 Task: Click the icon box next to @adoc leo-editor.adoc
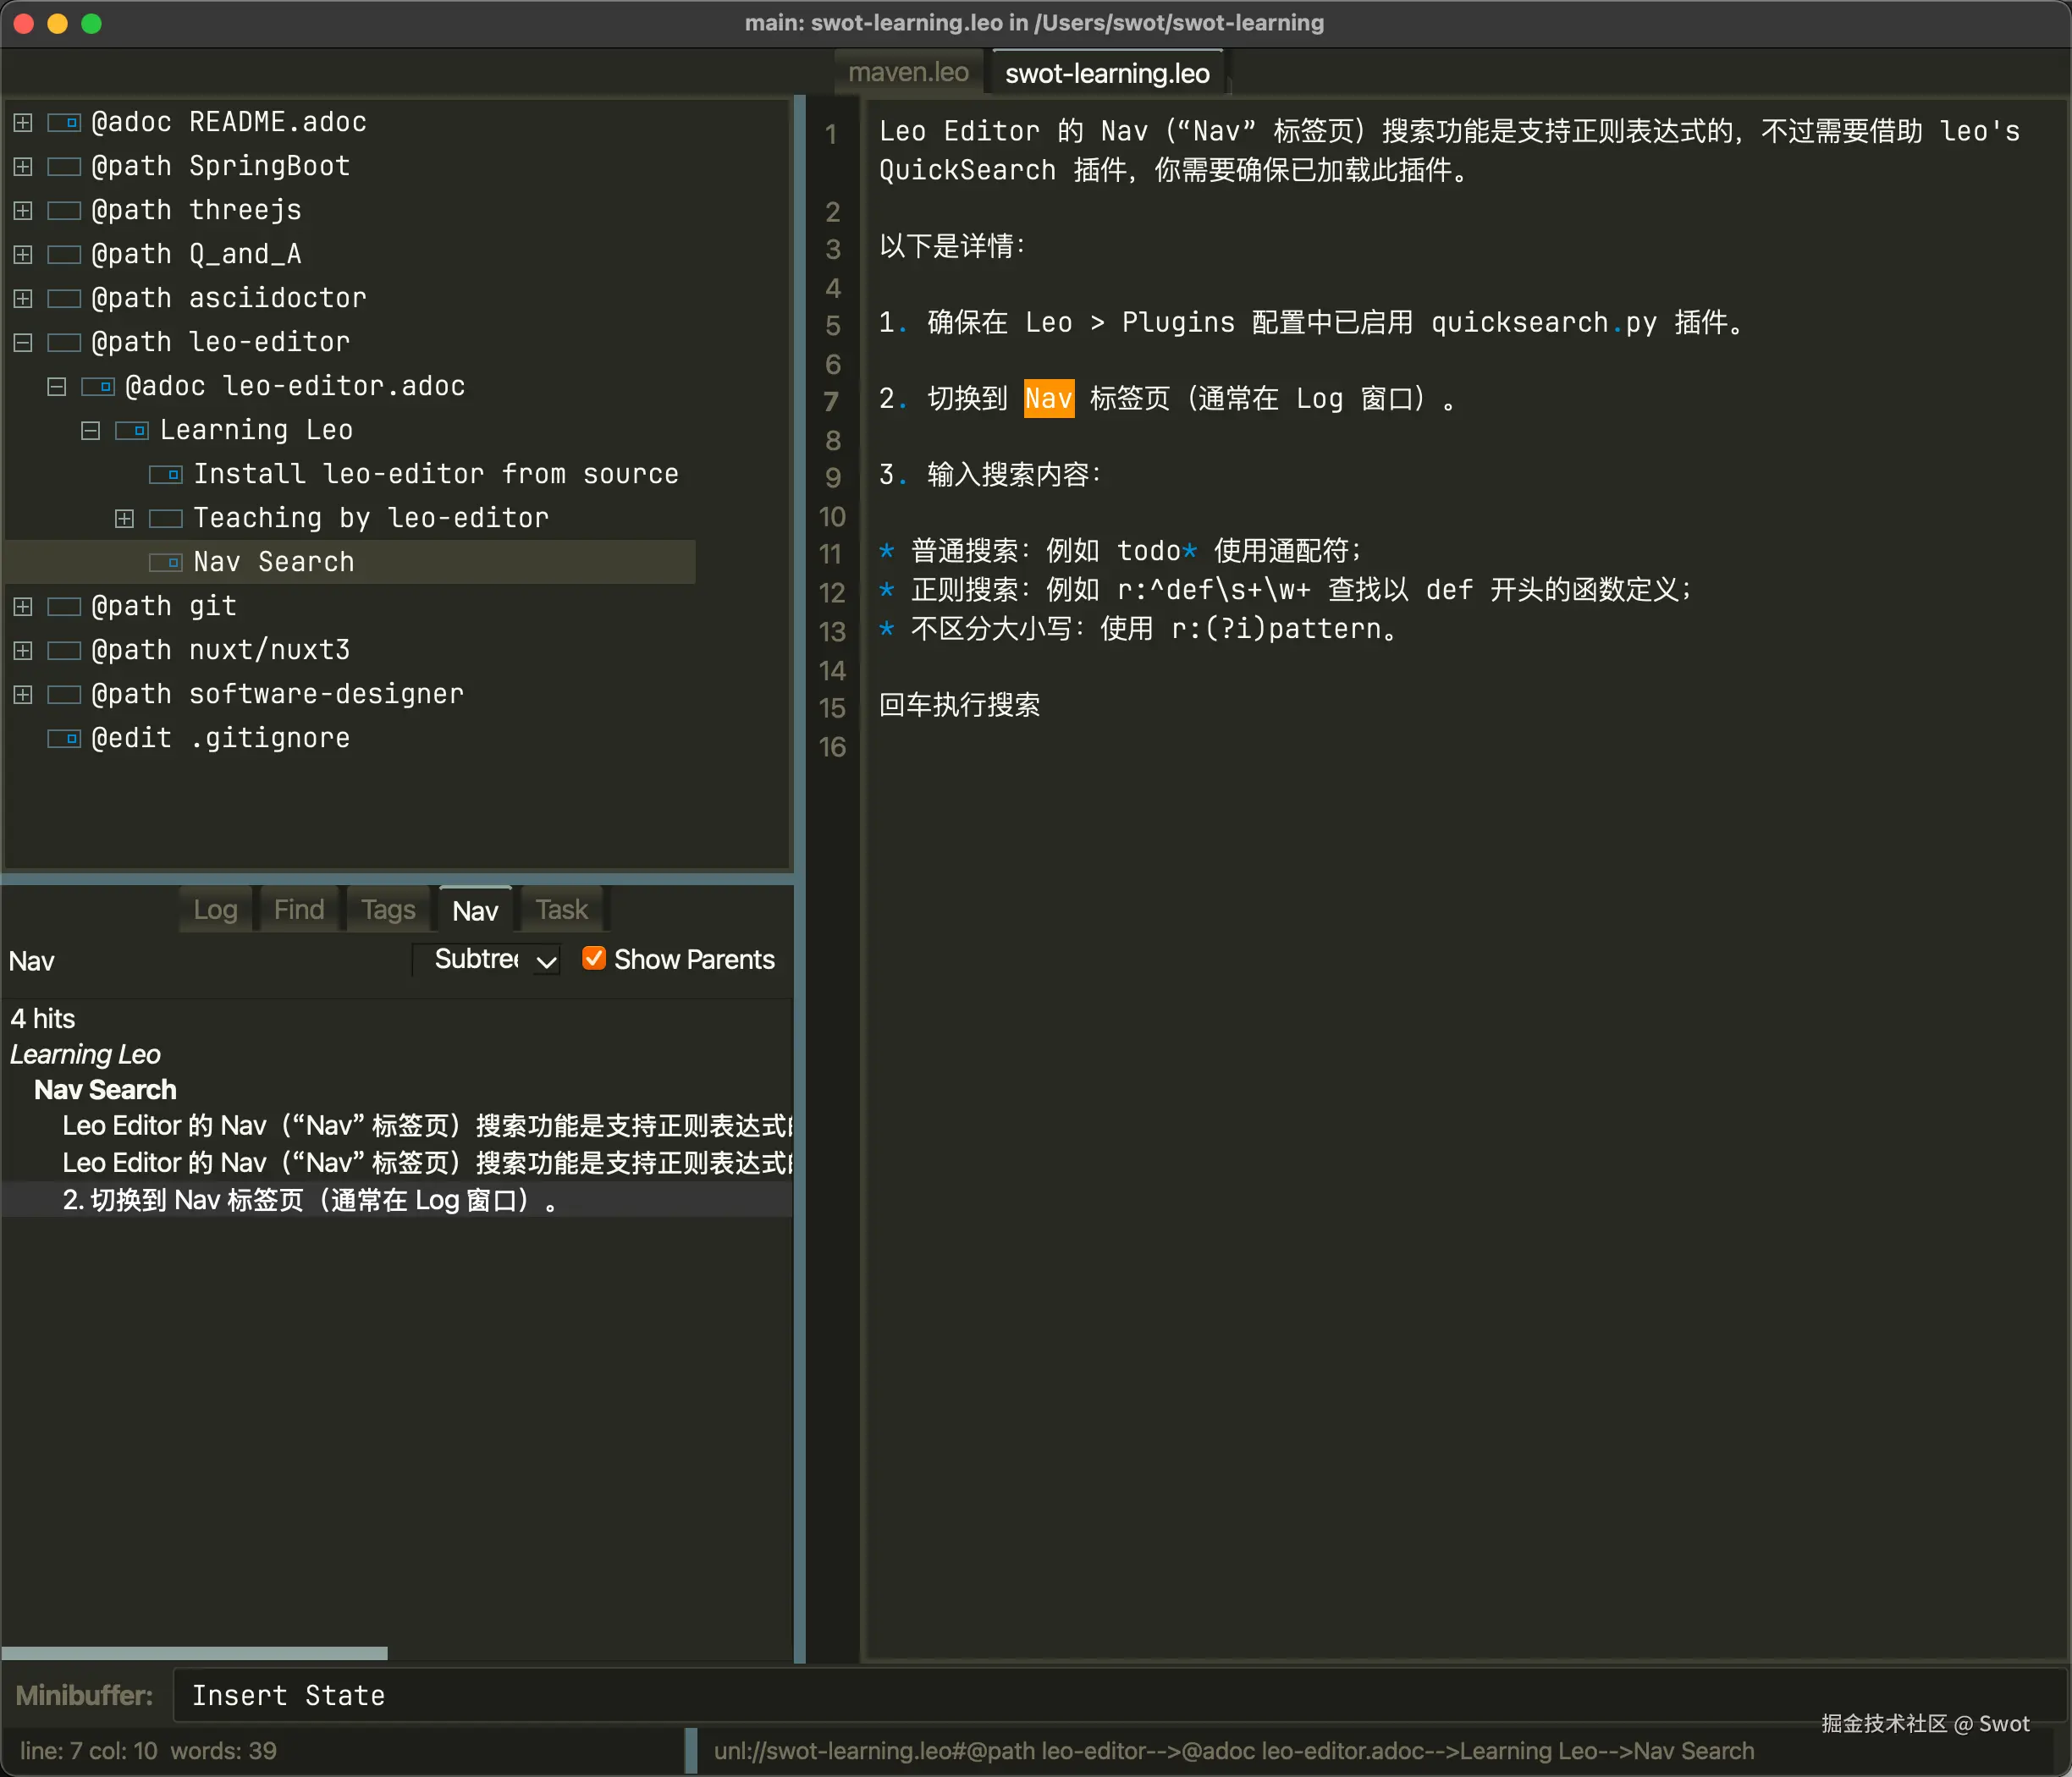(x=98, y=387)
